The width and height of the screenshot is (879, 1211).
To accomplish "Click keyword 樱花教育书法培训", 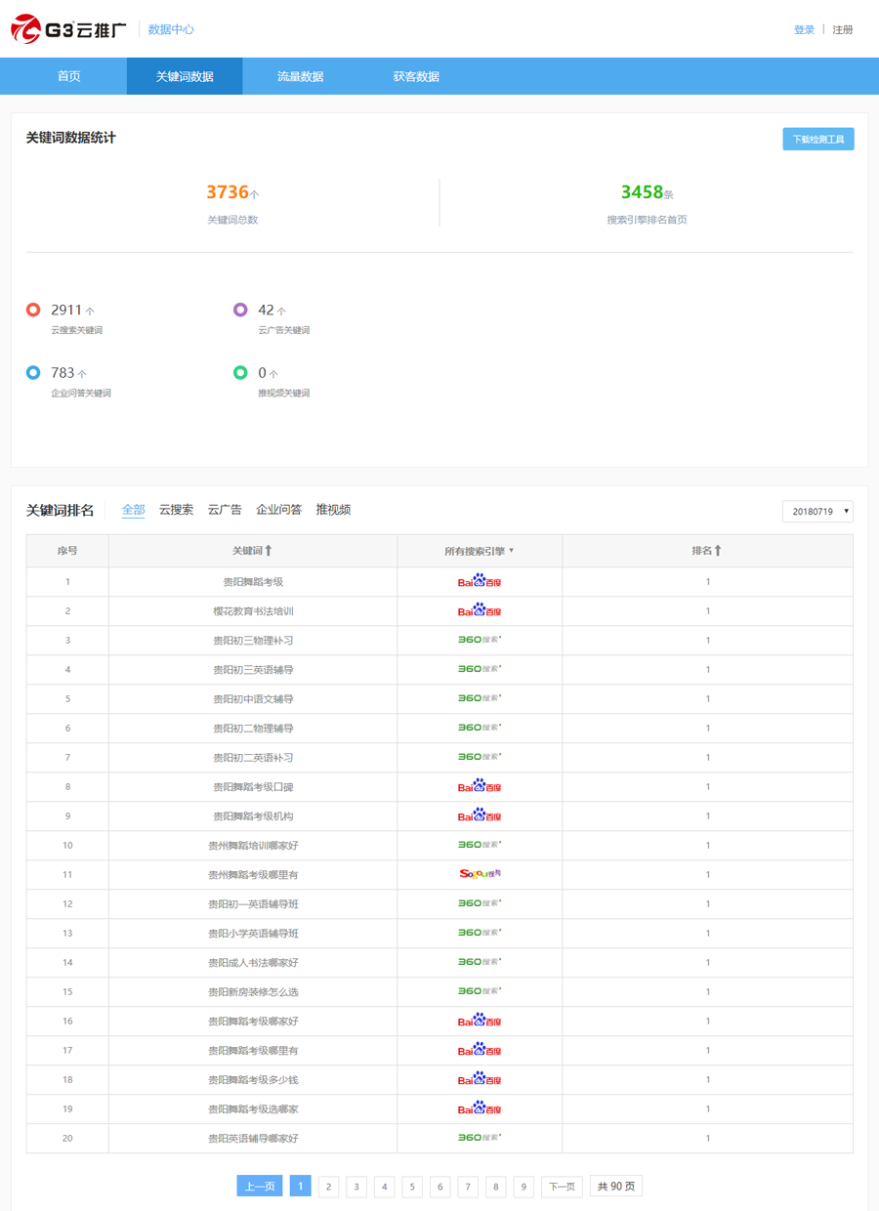I will click(253, 611).
